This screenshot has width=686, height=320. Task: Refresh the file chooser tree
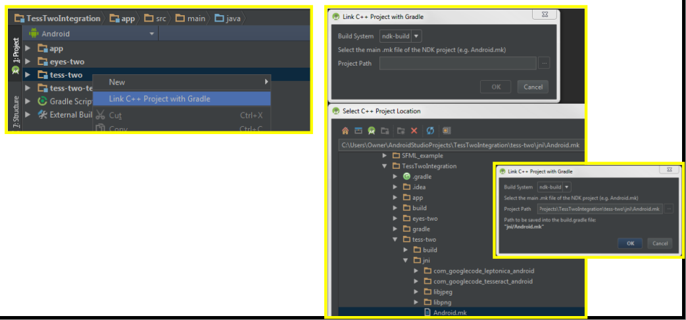tap(430, 131)
